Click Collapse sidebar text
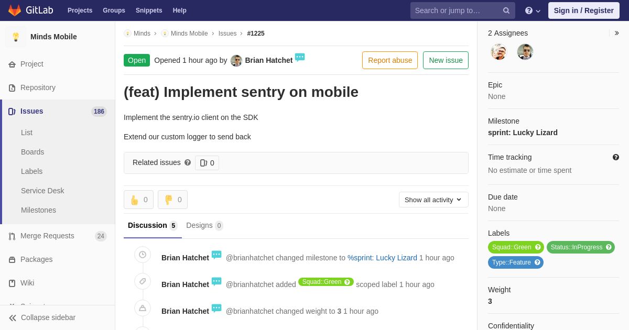The height and width of the screenshot is (330, 629). point(48,318)
